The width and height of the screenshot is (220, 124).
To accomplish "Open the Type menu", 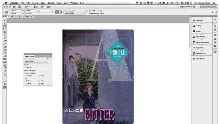I will pos(43,3).
